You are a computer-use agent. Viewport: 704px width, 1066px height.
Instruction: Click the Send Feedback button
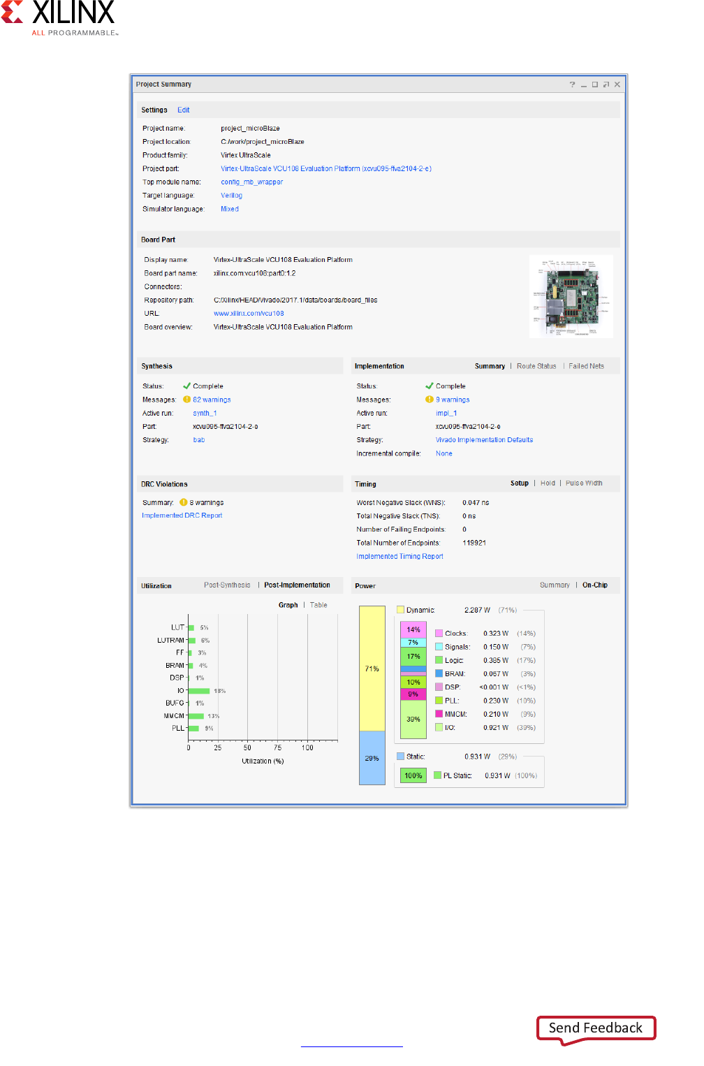pos(596,1028)
